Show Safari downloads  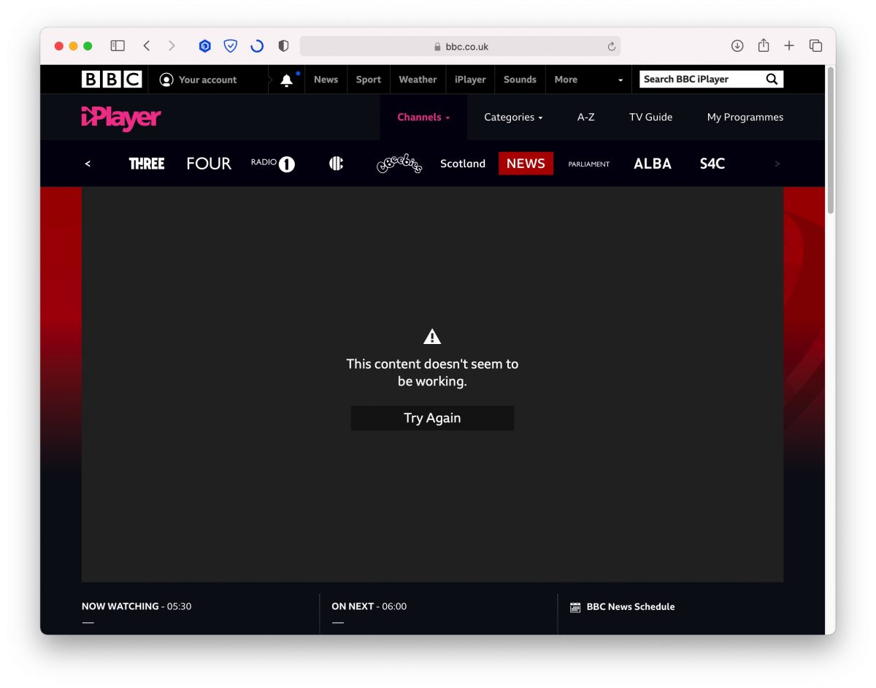[737, 46]
